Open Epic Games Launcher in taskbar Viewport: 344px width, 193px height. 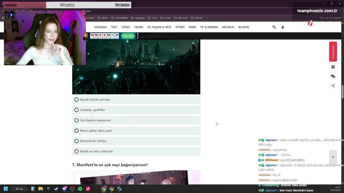48,189
